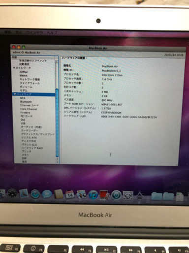Select シリアル ATA in the sidebar
Screen dimensions: 189x253
(29, 137)
